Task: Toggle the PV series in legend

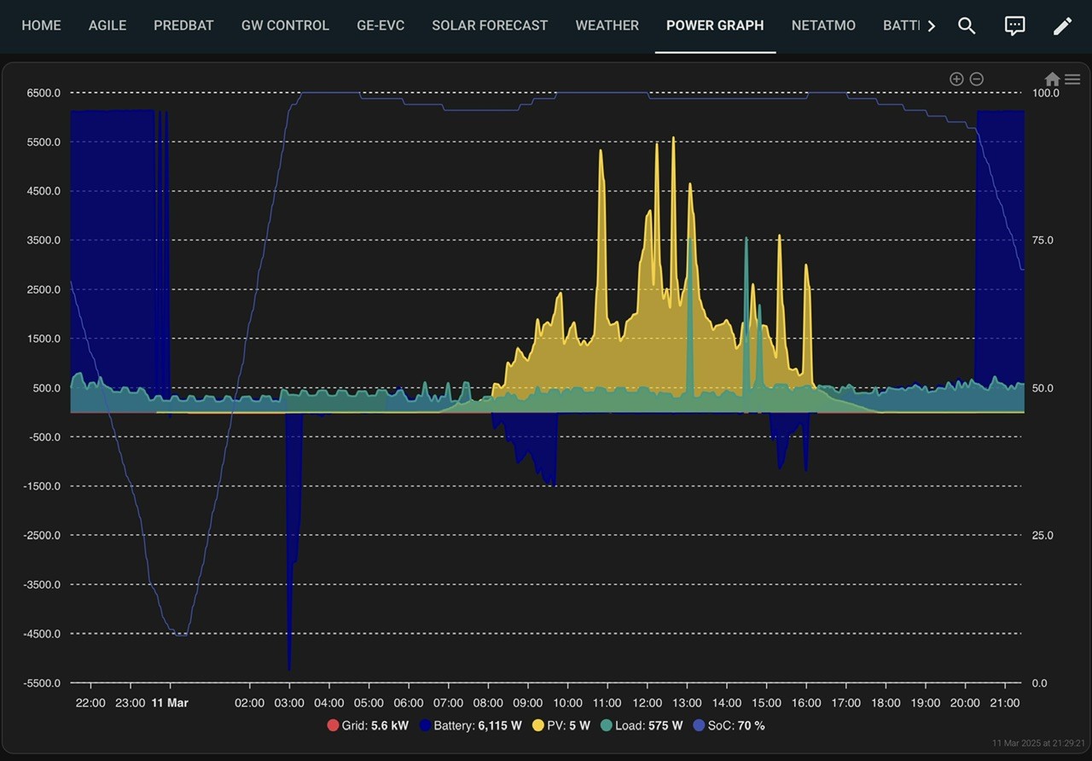Action: [x=561, y=726]
